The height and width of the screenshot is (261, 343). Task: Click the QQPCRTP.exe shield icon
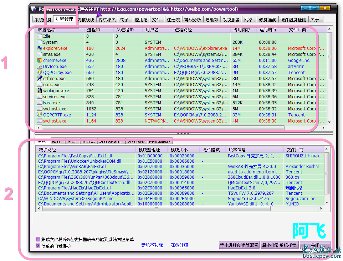(39, 115)
